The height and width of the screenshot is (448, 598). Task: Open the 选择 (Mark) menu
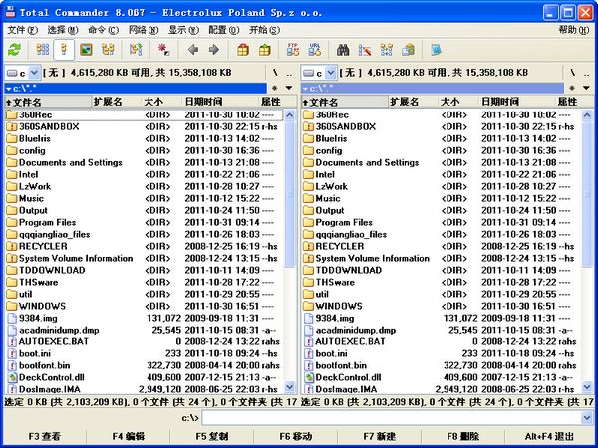click(x=63, y=30)
